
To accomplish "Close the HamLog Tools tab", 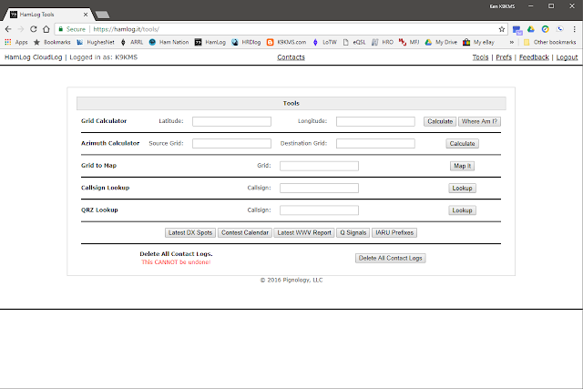I will (x=86, y=15).
